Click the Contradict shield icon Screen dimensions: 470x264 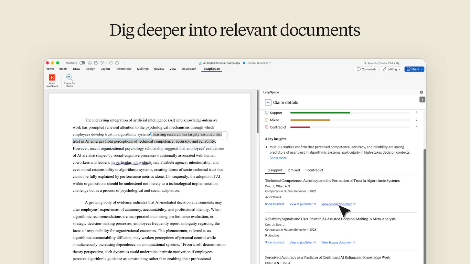(267, 127)
